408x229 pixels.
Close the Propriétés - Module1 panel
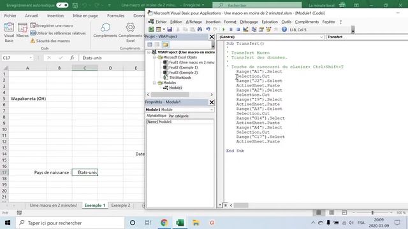click(x=212, y=102)
